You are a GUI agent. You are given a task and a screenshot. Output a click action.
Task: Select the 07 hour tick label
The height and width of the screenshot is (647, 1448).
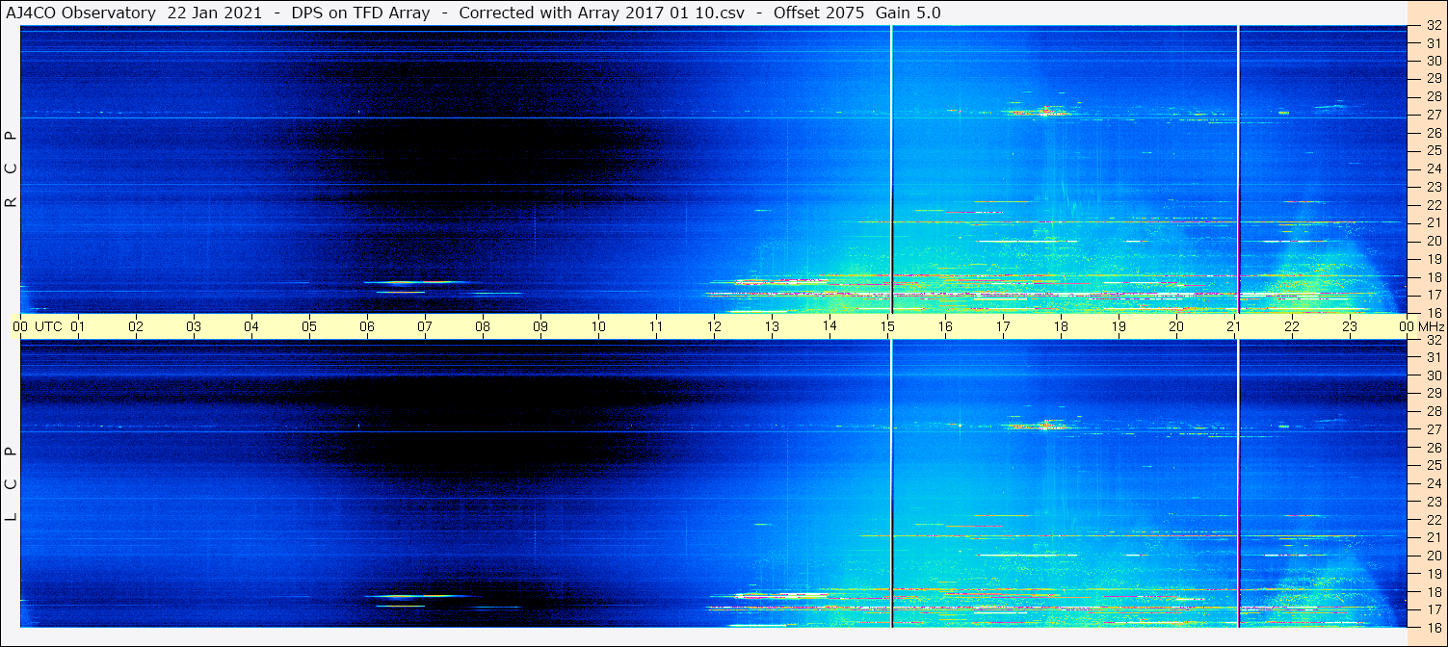tap(425, 326)
